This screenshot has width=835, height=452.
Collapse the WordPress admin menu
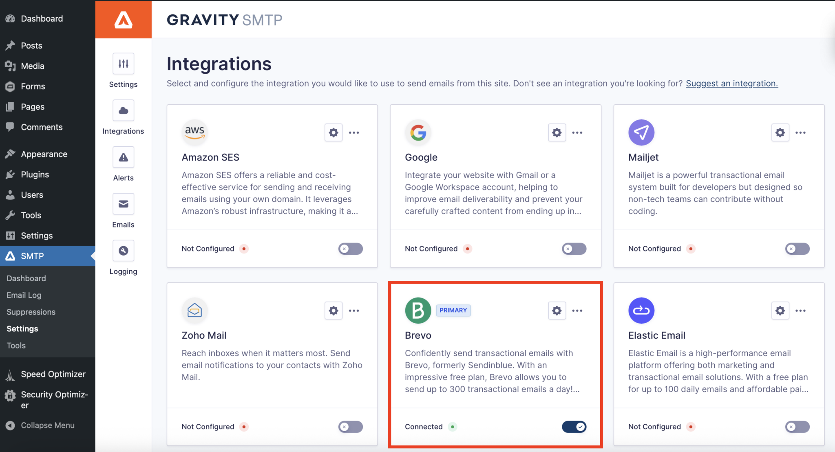[47, 425]
